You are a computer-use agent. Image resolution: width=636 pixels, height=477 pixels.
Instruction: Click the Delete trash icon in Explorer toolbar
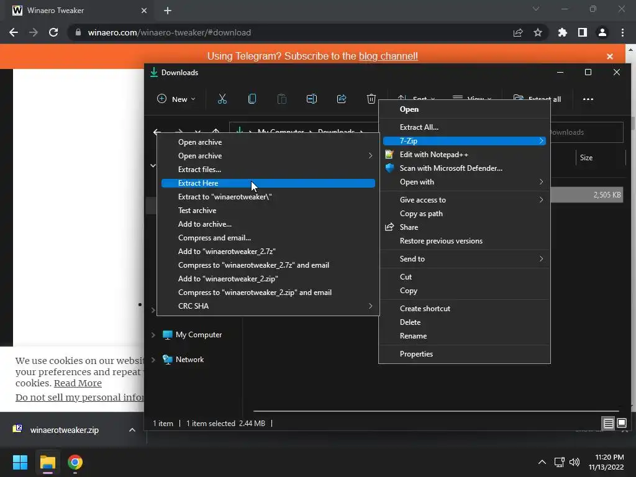371,99
